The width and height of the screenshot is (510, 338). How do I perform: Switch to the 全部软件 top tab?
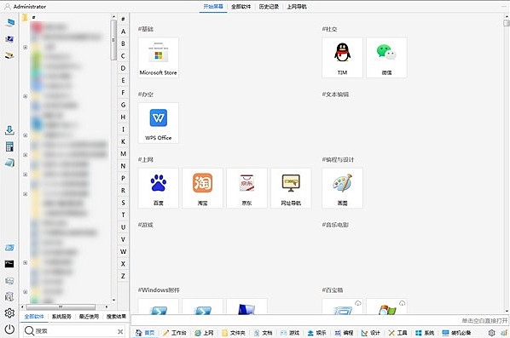(241, 7)
